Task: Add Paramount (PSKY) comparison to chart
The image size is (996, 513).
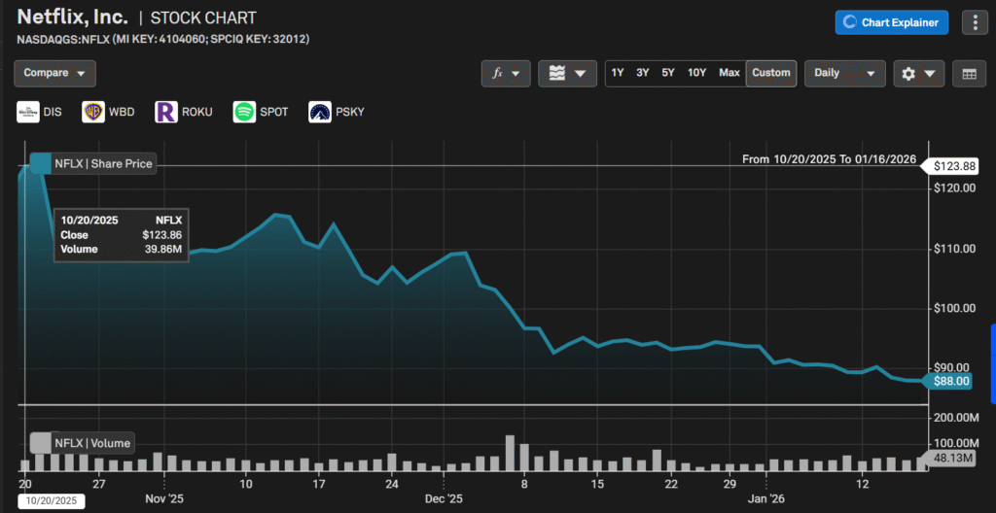Action: (337, 112)
